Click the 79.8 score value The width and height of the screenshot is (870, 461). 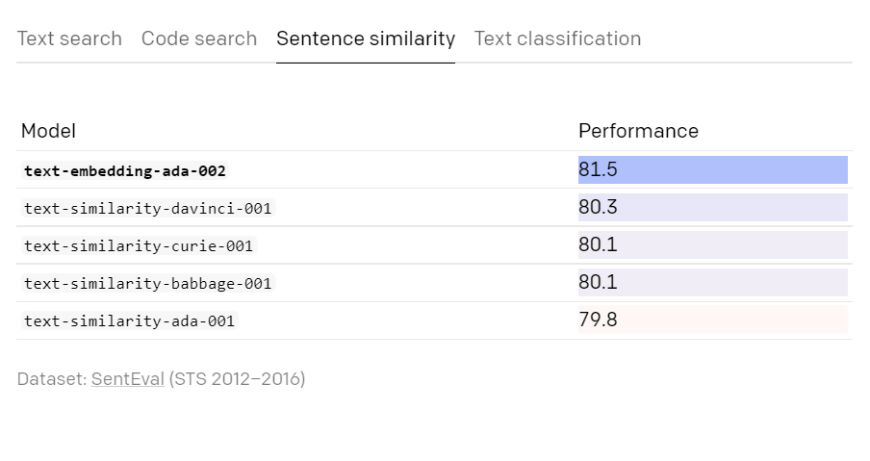tap(598, 320)
